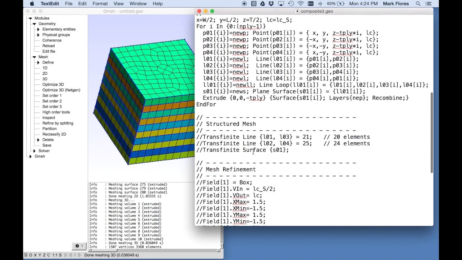Open the AirPlay display menu icon
The height and width of the screenshot is (260, 462).
(x=281, y=4)
